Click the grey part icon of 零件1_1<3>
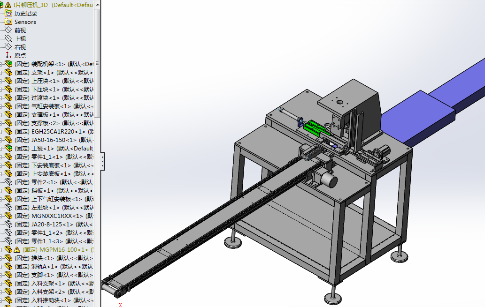The height and width of the screenshot is (307, 485). (8, 241)
